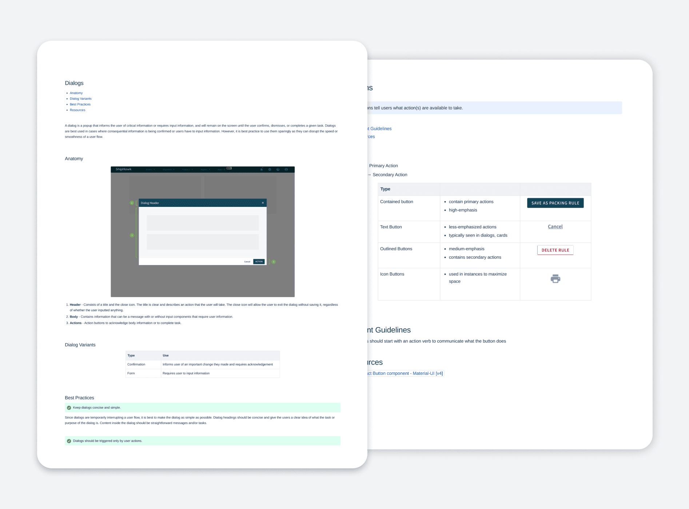Click the rightmost printer icon in navbar
This screenshot has height=509, width=689.
pyautogui.click(x=286, y=169)
